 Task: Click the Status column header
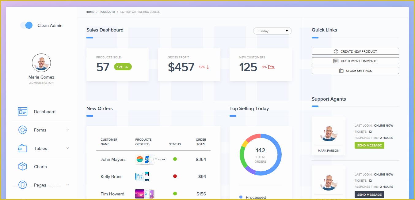pos(175,144)
